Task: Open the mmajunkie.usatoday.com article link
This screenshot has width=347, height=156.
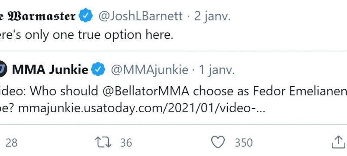Action: point(142,109)
